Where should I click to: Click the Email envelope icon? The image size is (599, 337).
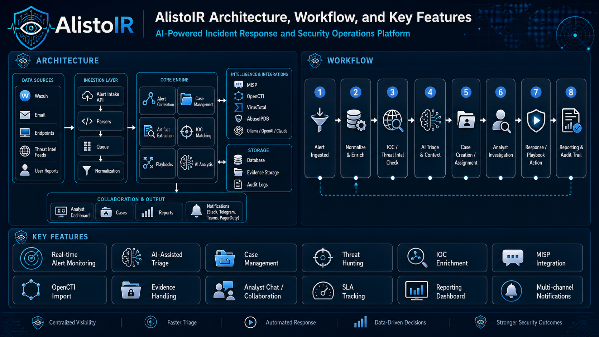pos(25,115)
